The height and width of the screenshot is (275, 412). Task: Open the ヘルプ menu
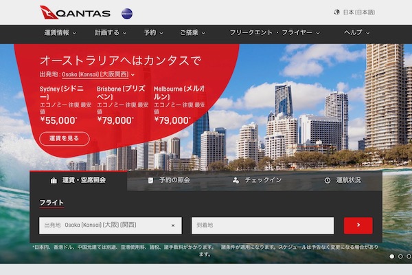point(357,32)
